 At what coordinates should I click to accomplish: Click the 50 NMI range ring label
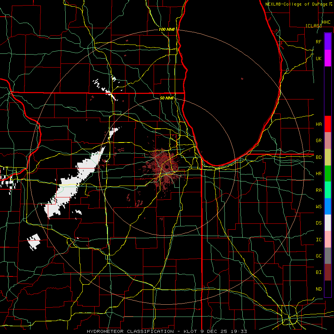(x=167, y=98)
